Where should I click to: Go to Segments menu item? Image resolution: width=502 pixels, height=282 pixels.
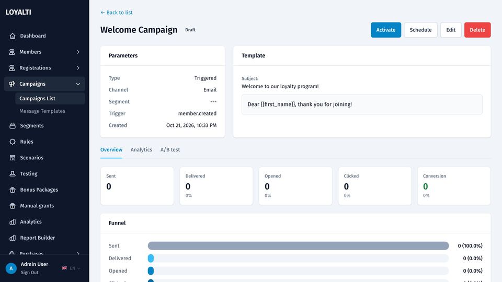[44, 126]
